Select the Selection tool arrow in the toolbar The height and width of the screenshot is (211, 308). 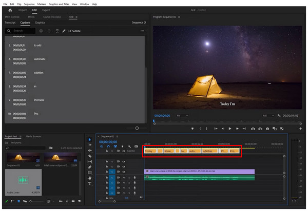(90, 139)
